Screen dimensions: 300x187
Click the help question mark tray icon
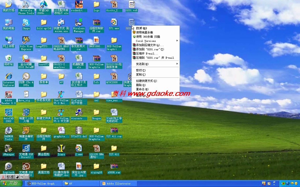pos(269,184)
